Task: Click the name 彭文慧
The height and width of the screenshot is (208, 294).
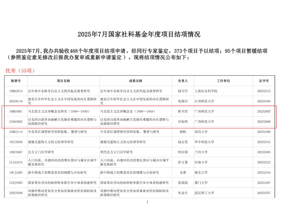Action: 183,162
